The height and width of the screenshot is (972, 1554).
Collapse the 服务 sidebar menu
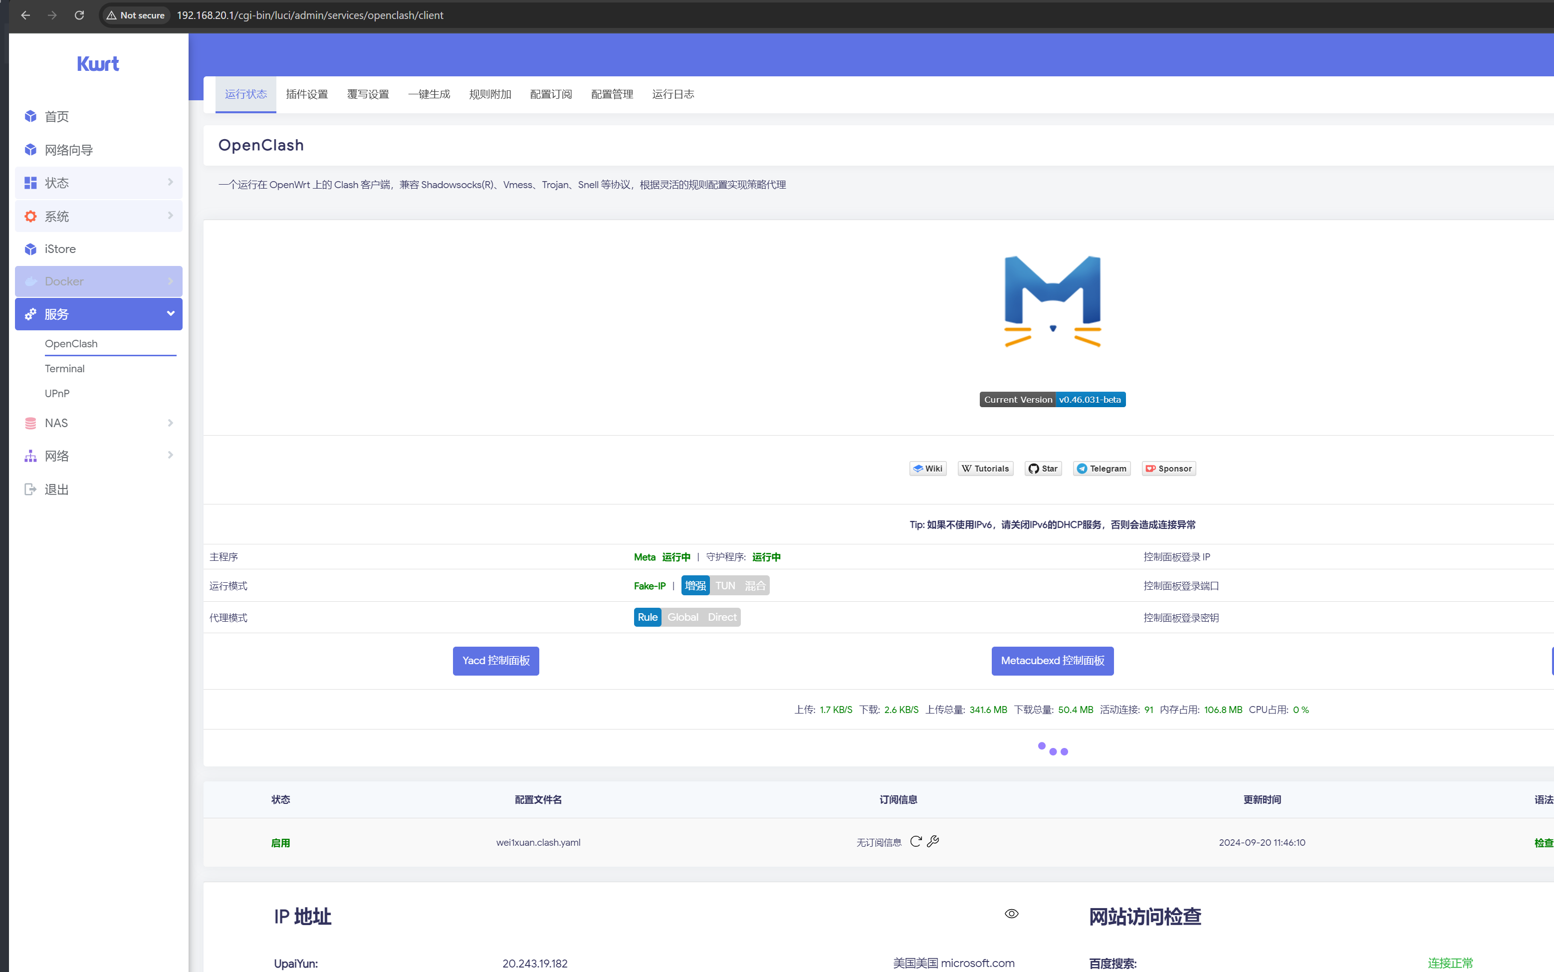click(98, 314)
